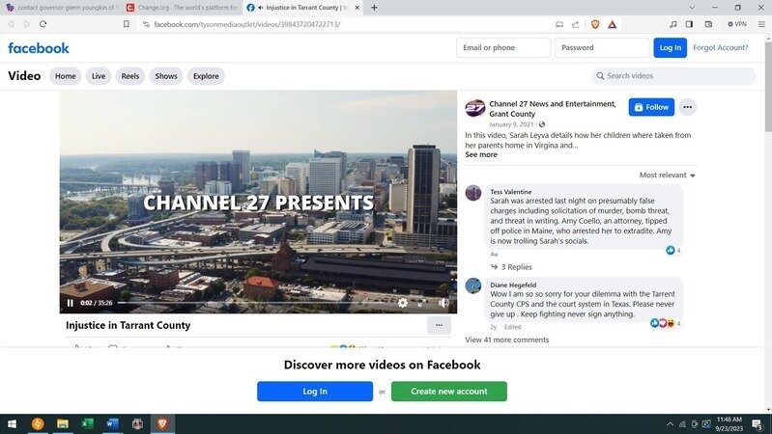Open Most relevant comment sorting dropdown

pyautogui.click(x=668, y=176)
